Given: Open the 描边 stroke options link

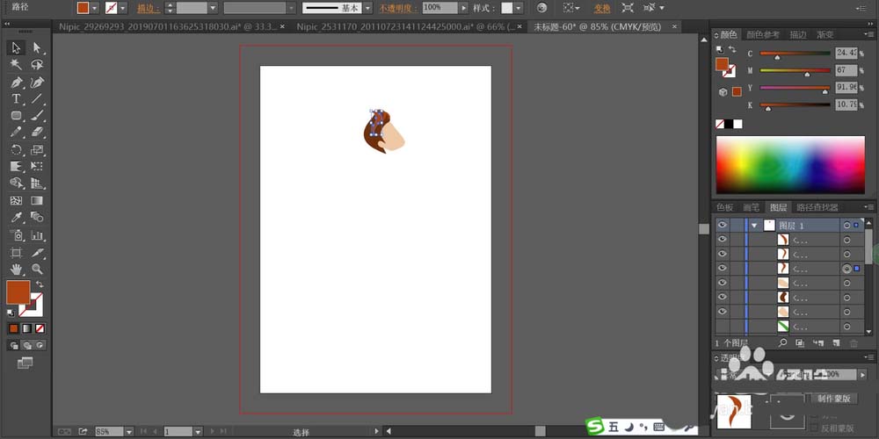Looking at the screenshot, I should 149,9.
